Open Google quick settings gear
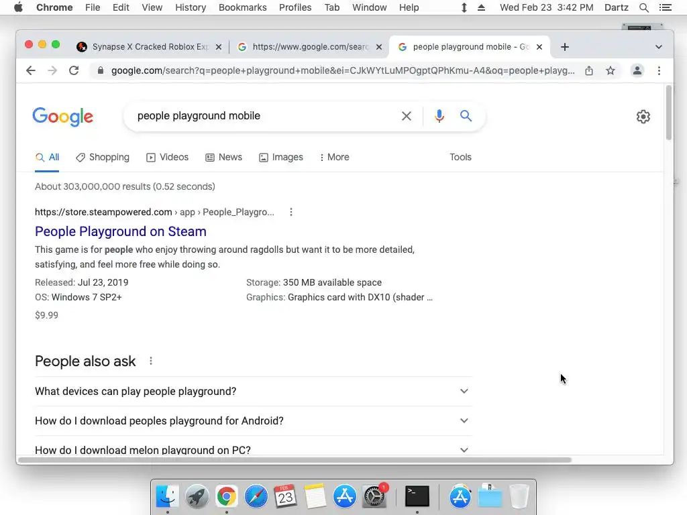This screenshot has width=687, height=515. (643, 117)
